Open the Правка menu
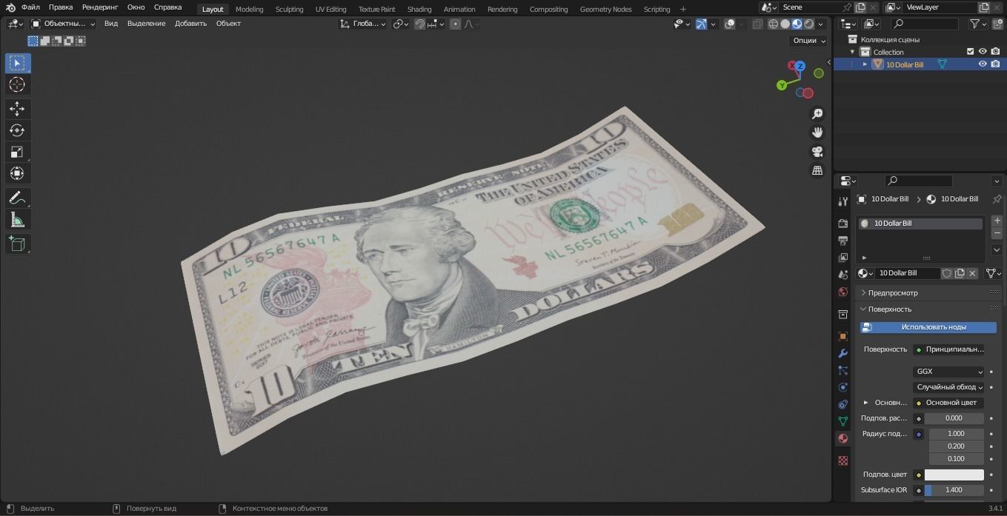Image resolution: width=1007 pixels, height=516 pixels. point(61,7)
